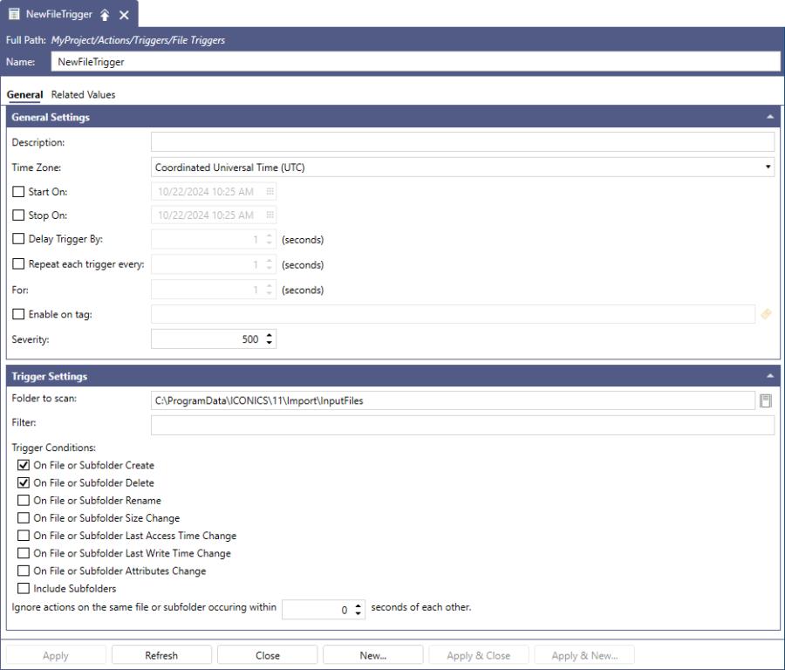Uncheck On File or Subfolder Delete
This screenshot has height=670, width=785.
pos(24,482)
